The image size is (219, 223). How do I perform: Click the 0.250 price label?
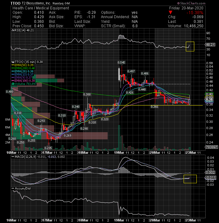(x=21, y=143)
